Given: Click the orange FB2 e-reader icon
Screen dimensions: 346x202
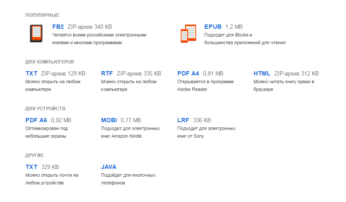Looking at the screenshot, I should pos(36,33).
